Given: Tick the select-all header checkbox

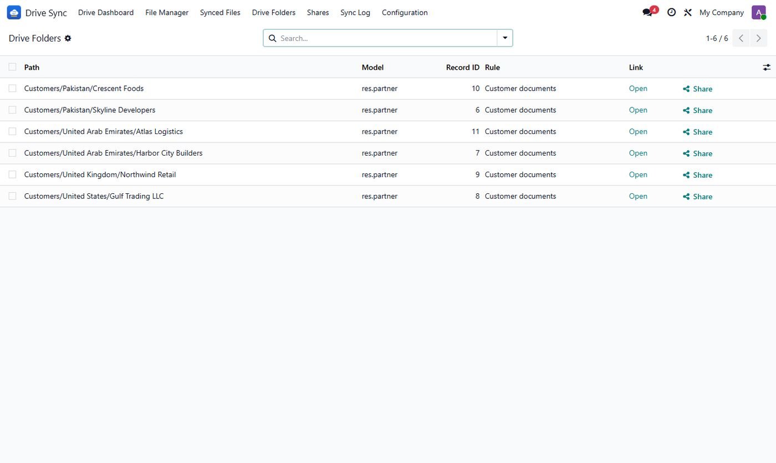Looking at the screenshot, I should click(12, 67).
